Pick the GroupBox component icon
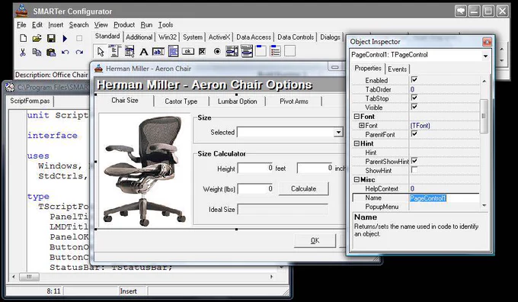The image size is (518, 302). click(261, 51)
